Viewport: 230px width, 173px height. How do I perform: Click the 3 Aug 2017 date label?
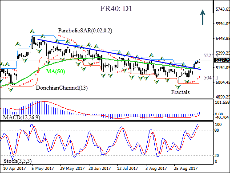156,168
